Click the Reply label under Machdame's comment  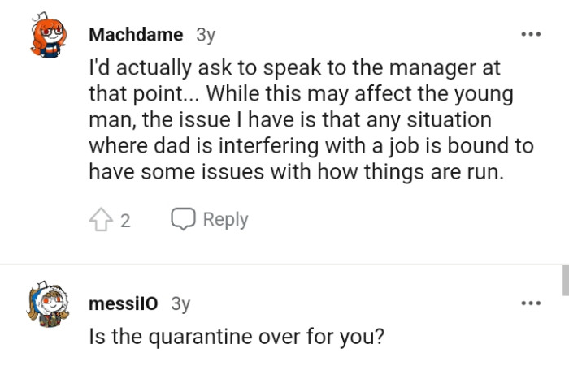click(225, 219)
